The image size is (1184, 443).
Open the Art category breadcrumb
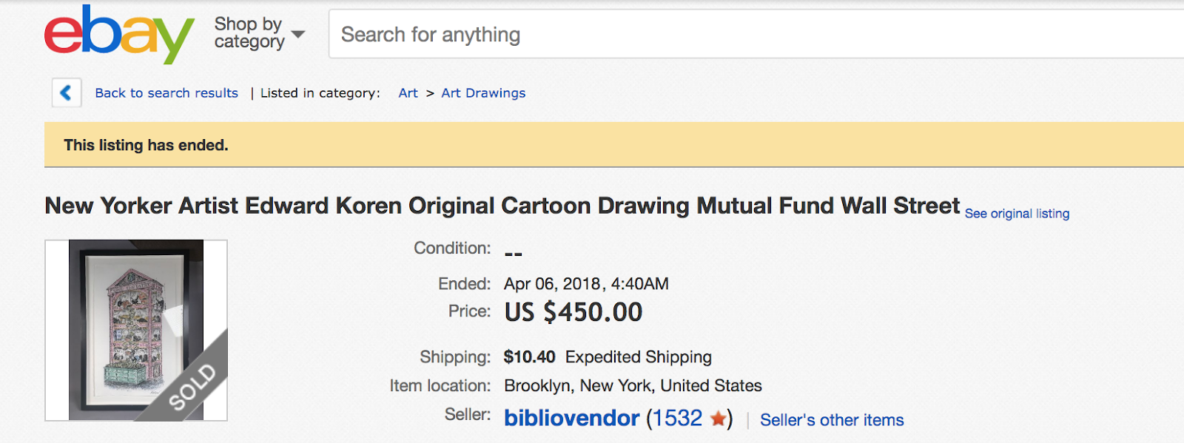(408, 93)
